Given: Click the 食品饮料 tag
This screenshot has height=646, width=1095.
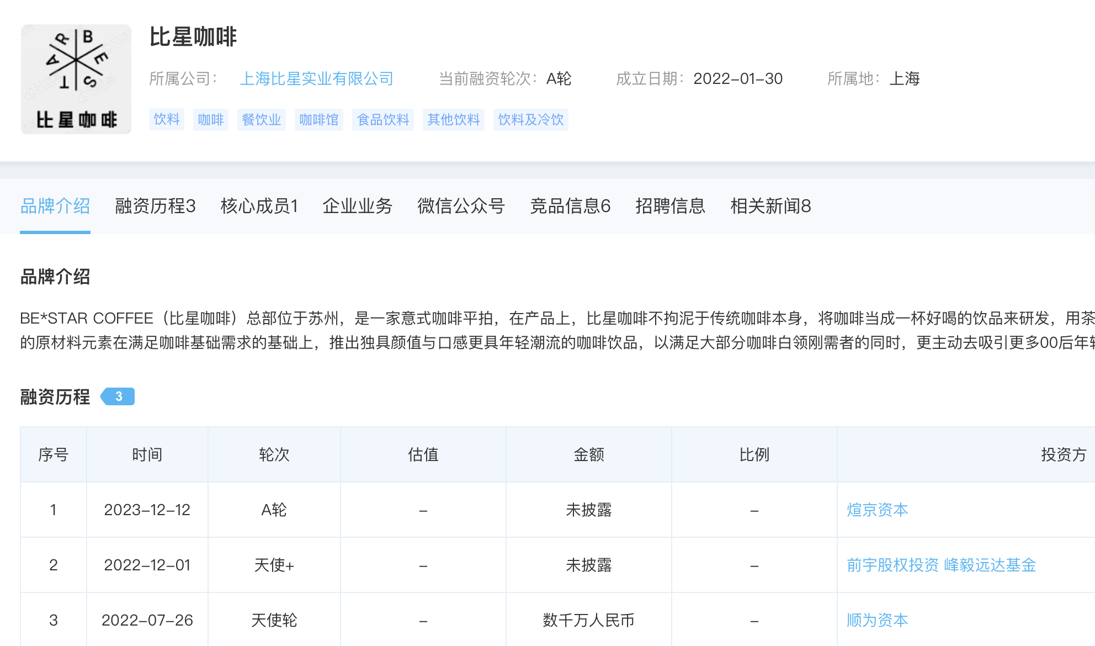Looking at the screenshot, I should point(382,120).
